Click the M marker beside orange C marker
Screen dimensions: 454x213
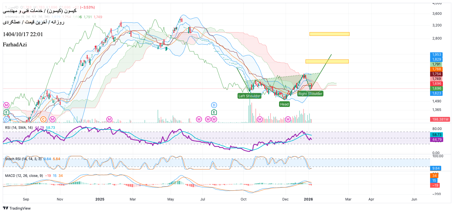tap(52, 119)
